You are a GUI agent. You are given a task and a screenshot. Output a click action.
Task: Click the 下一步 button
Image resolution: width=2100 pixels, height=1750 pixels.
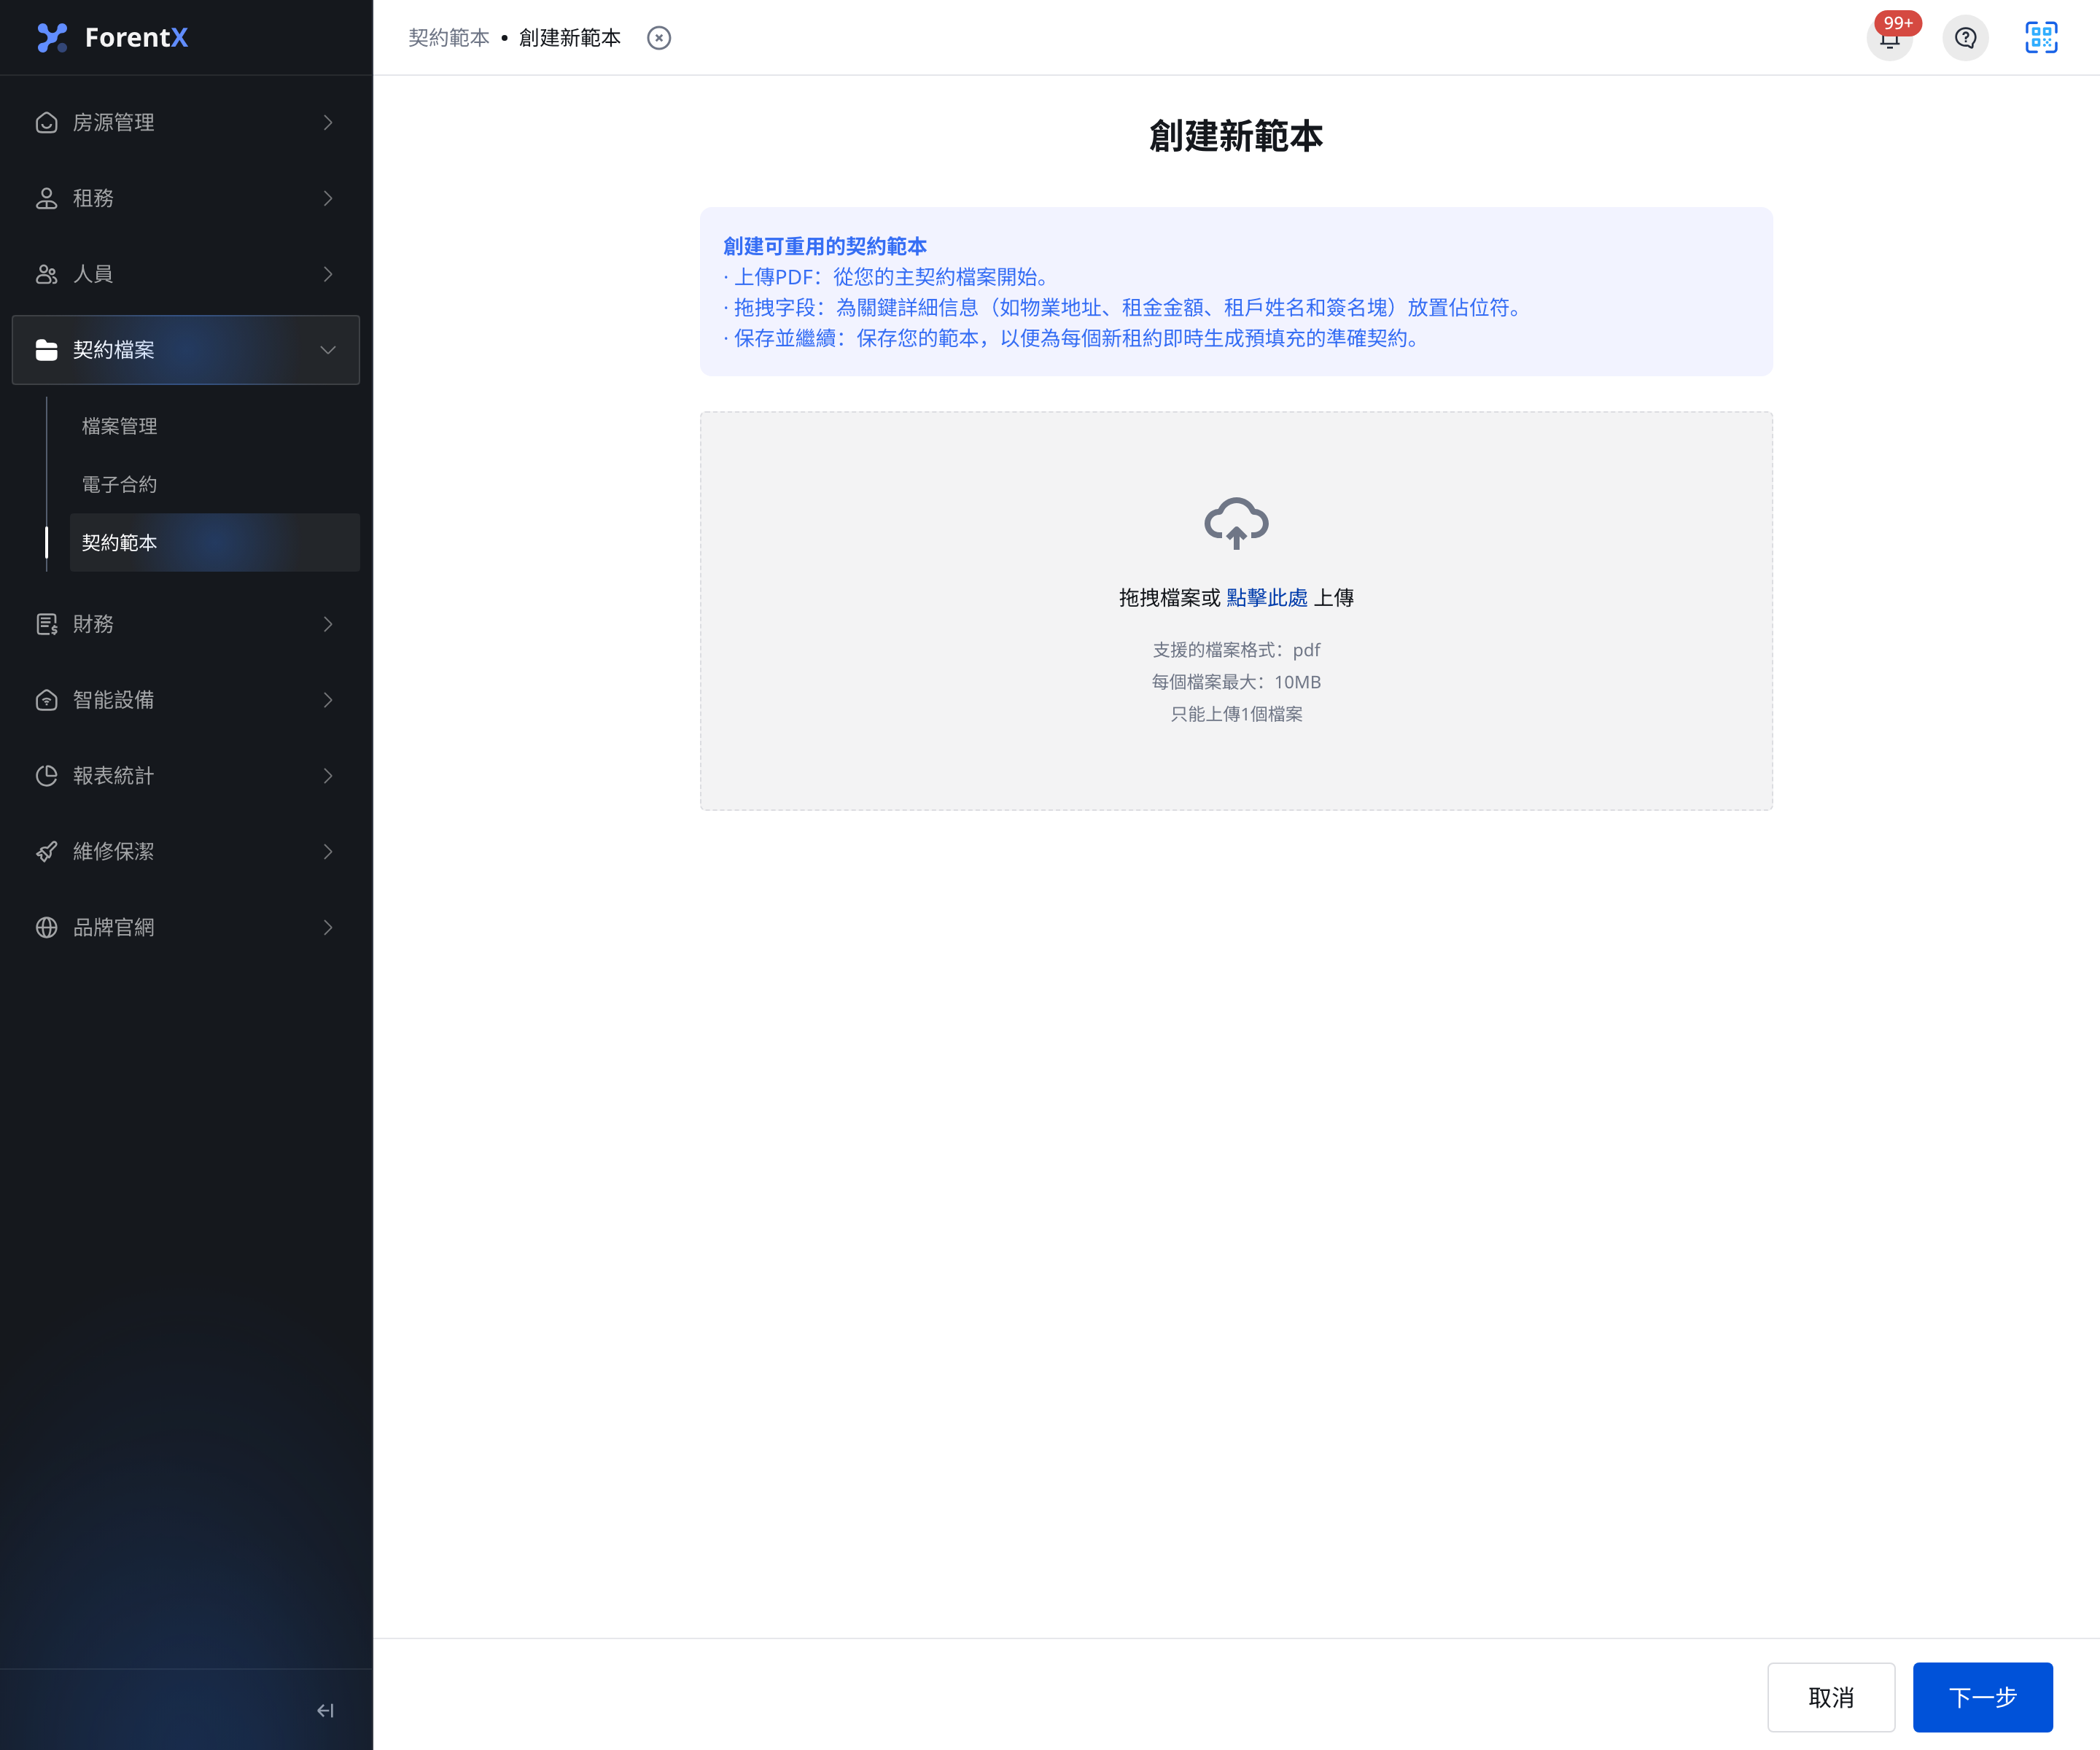1982,1697
